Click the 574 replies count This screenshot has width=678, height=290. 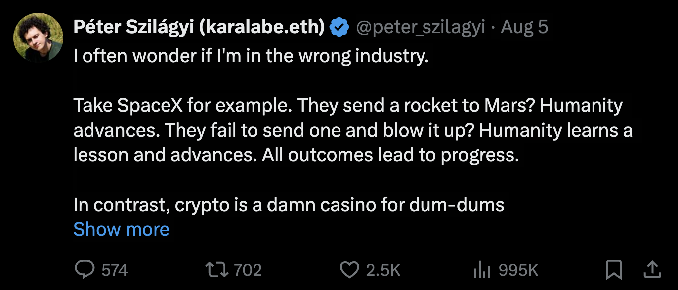pyautogui.click(x=115, y=270)
